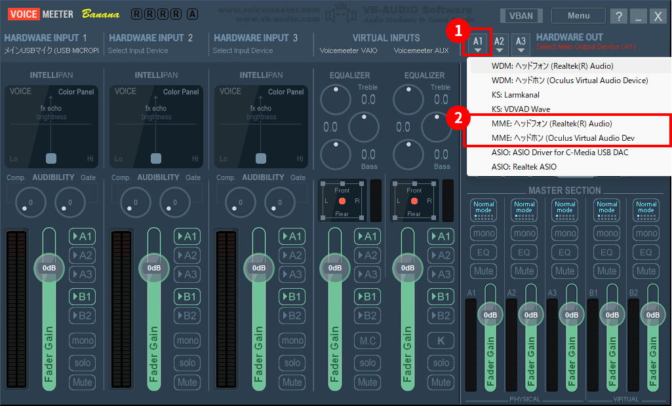Image resolution: width=672 pixels, height=406 pixels.
Task: Solo Hardware Input 1 strip
Action: click(83, 363)
